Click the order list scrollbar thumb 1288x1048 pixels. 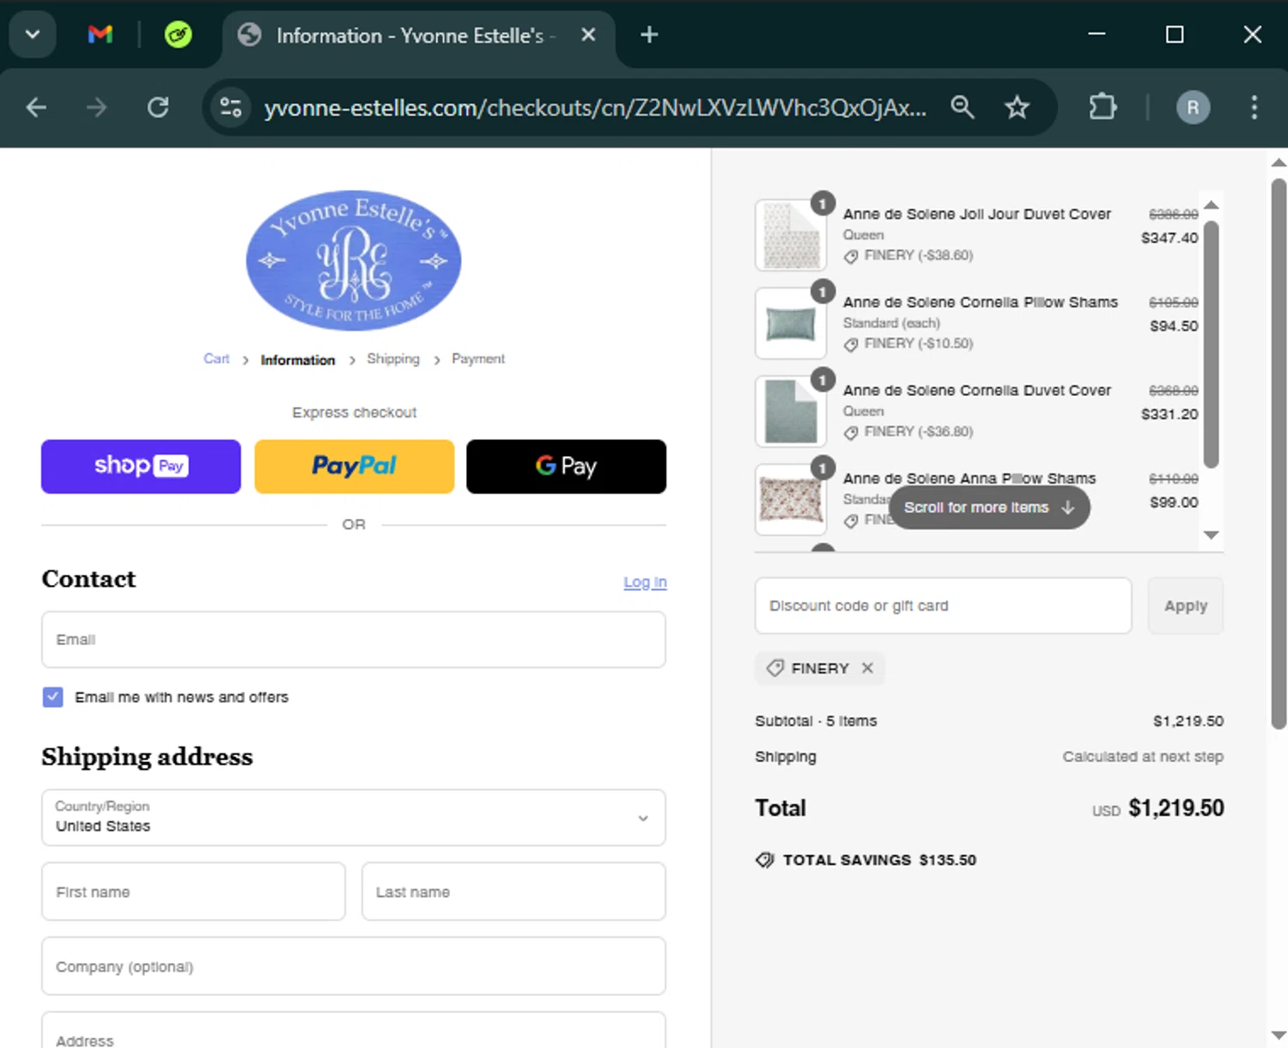(x=1211, y=344)
